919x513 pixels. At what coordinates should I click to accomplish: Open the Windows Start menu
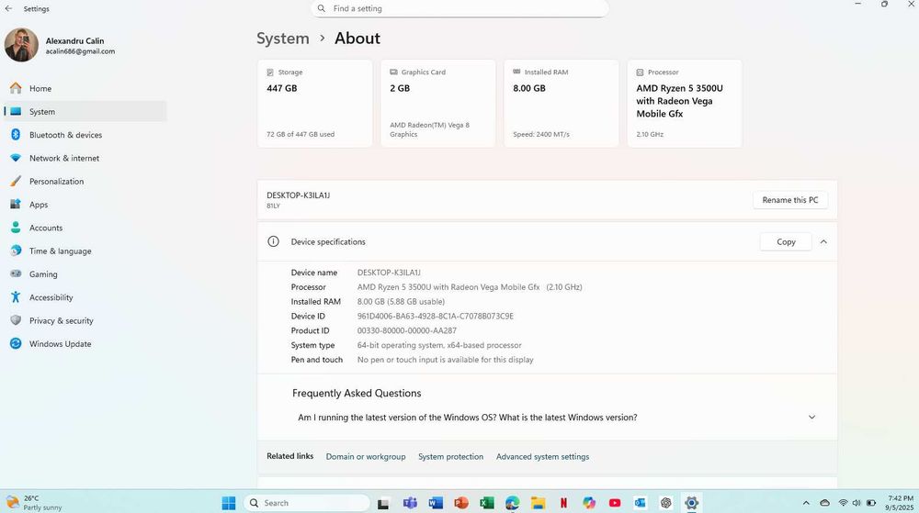pyautogui.click(x=229, y=503)
